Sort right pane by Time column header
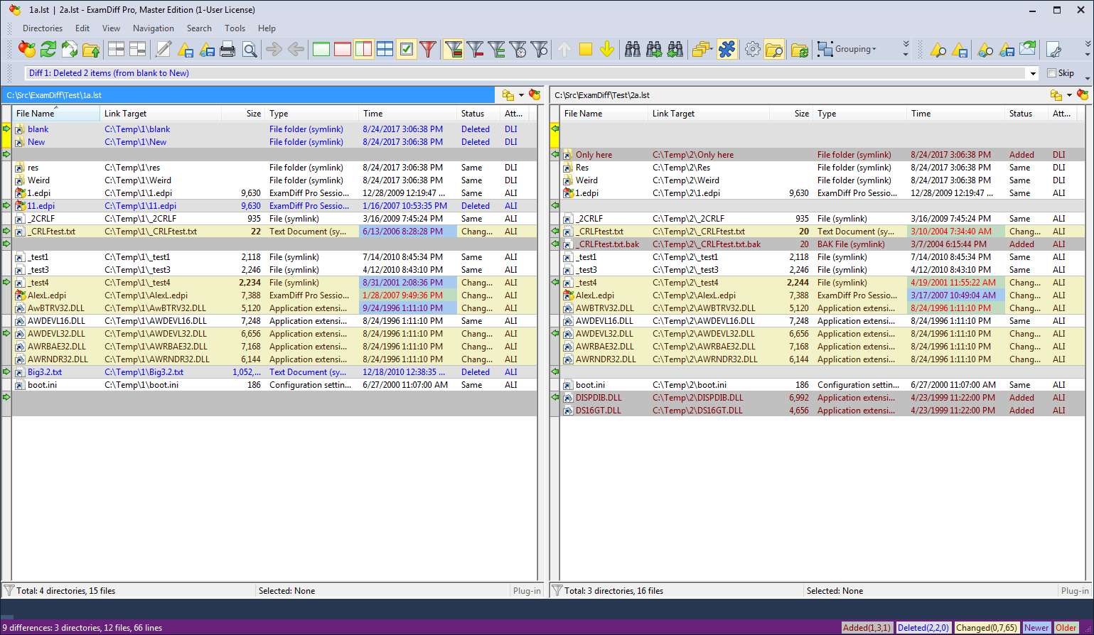This screenshot has height=635, width=1094. (x=956, y=114)
